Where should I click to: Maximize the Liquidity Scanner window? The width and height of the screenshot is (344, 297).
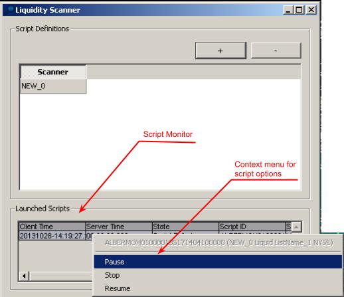[x=299, y=10]
